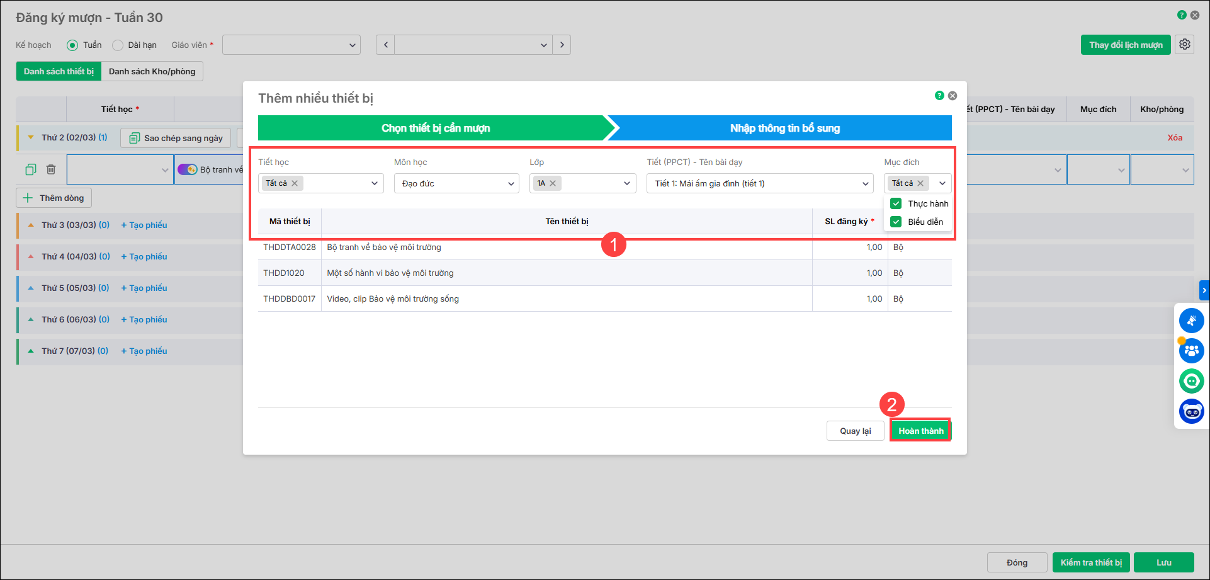Screen dimensions: 1210x580
Task: Open the dialog help question icon
Action: [939, 96]
